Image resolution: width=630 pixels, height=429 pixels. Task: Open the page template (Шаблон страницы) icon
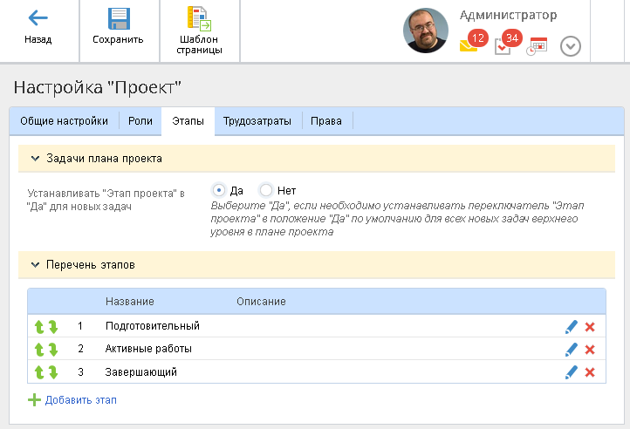(x=198, y=18)
